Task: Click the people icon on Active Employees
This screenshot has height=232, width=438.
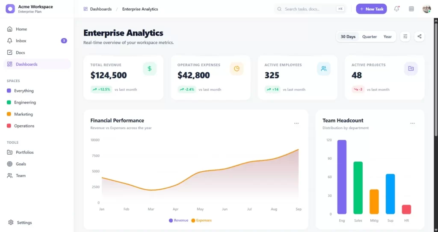Action: (324, 68)
